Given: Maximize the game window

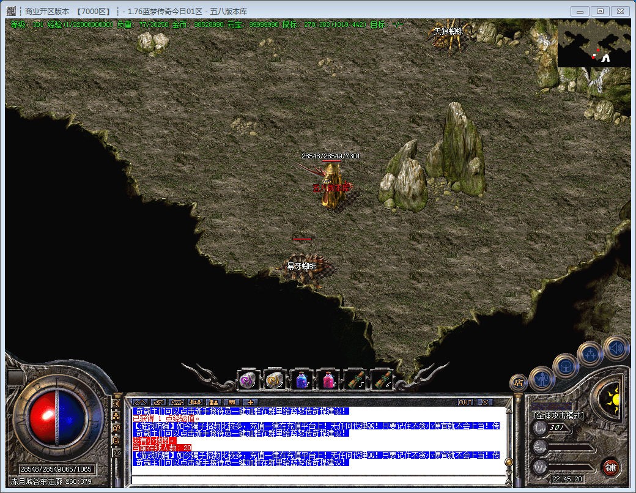Looking at the screenshot, I should [x=601, y=12].
